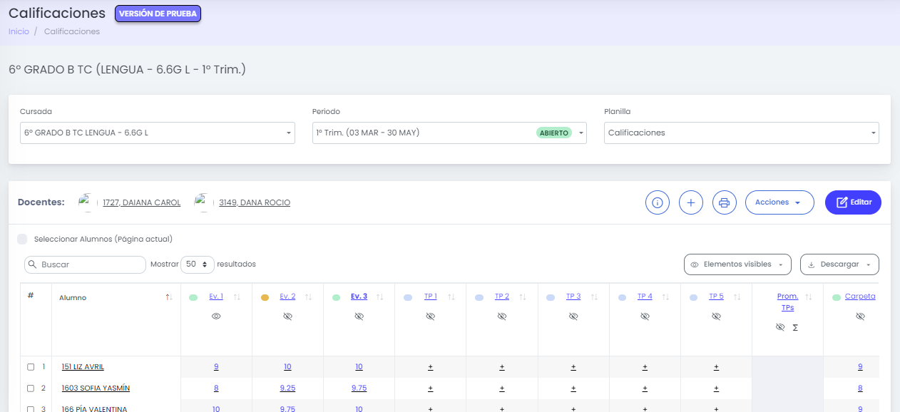This screenshot has width=900, height=412.
Task: Toggle visibility eye under Ev. 1
Action: (216, 316)
